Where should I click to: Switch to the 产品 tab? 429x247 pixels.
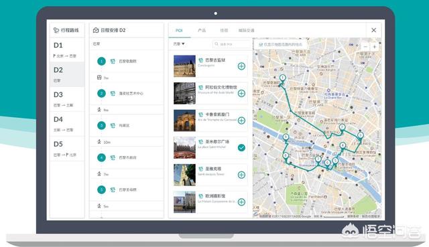tap(202, 30)
